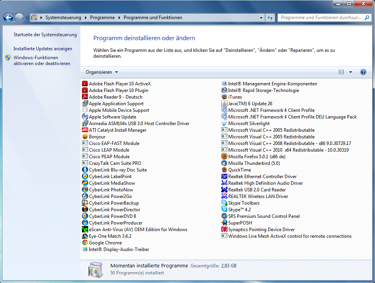Screen dimensions: 375x283
Task: Click the SRS Premium Sound icon
Action: coord(224,216)
